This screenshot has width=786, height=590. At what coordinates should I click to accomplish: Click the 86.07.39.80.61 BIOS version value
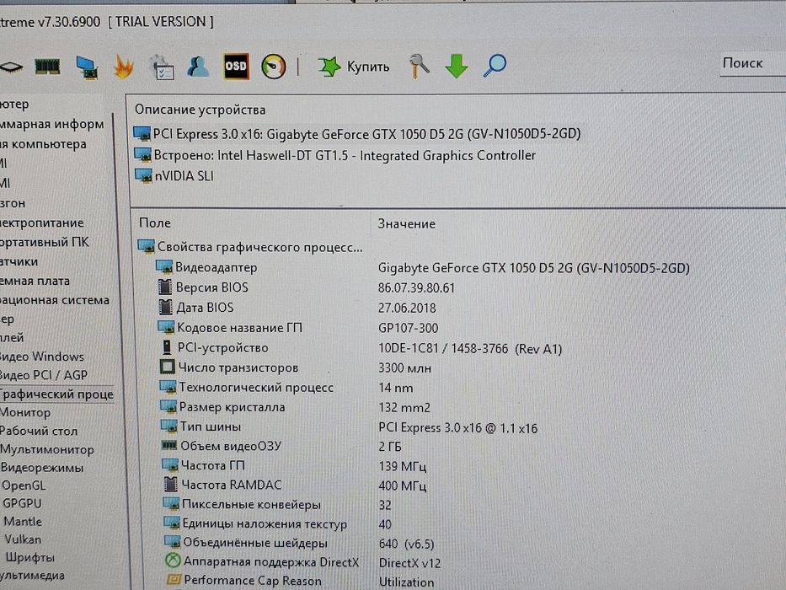(x=416, y=288)
